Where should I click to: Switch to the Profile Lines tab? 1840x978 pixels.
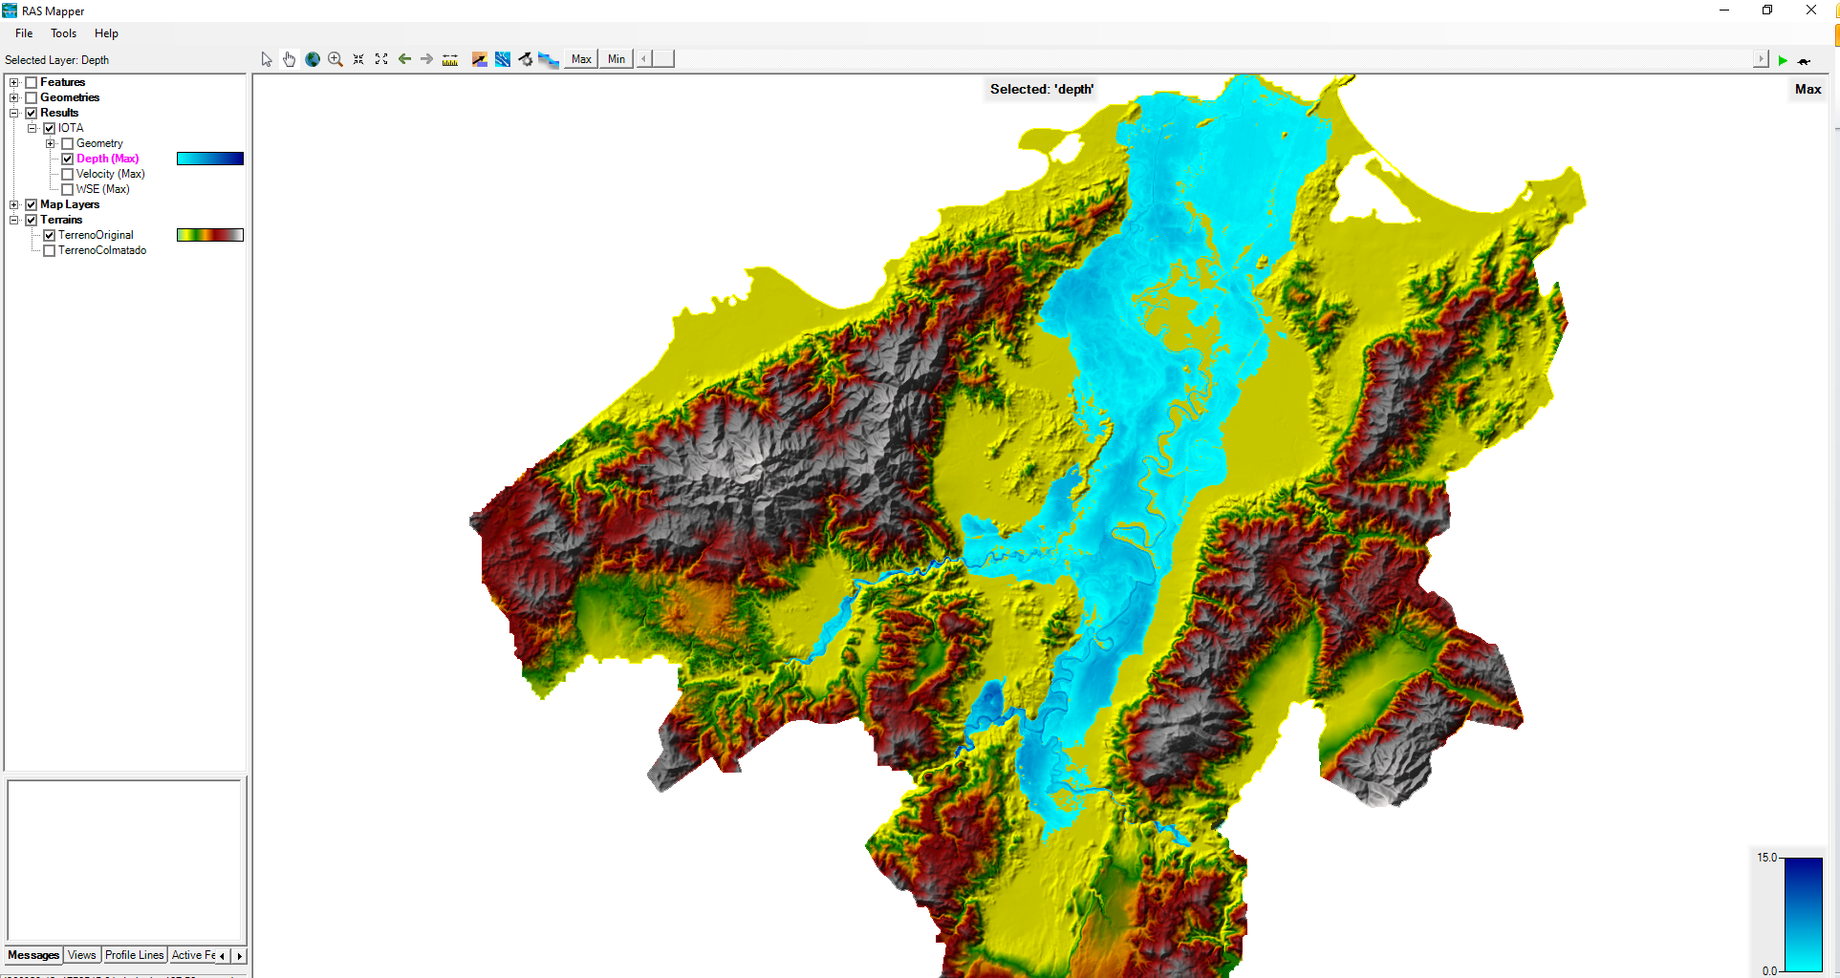(134, 955)
